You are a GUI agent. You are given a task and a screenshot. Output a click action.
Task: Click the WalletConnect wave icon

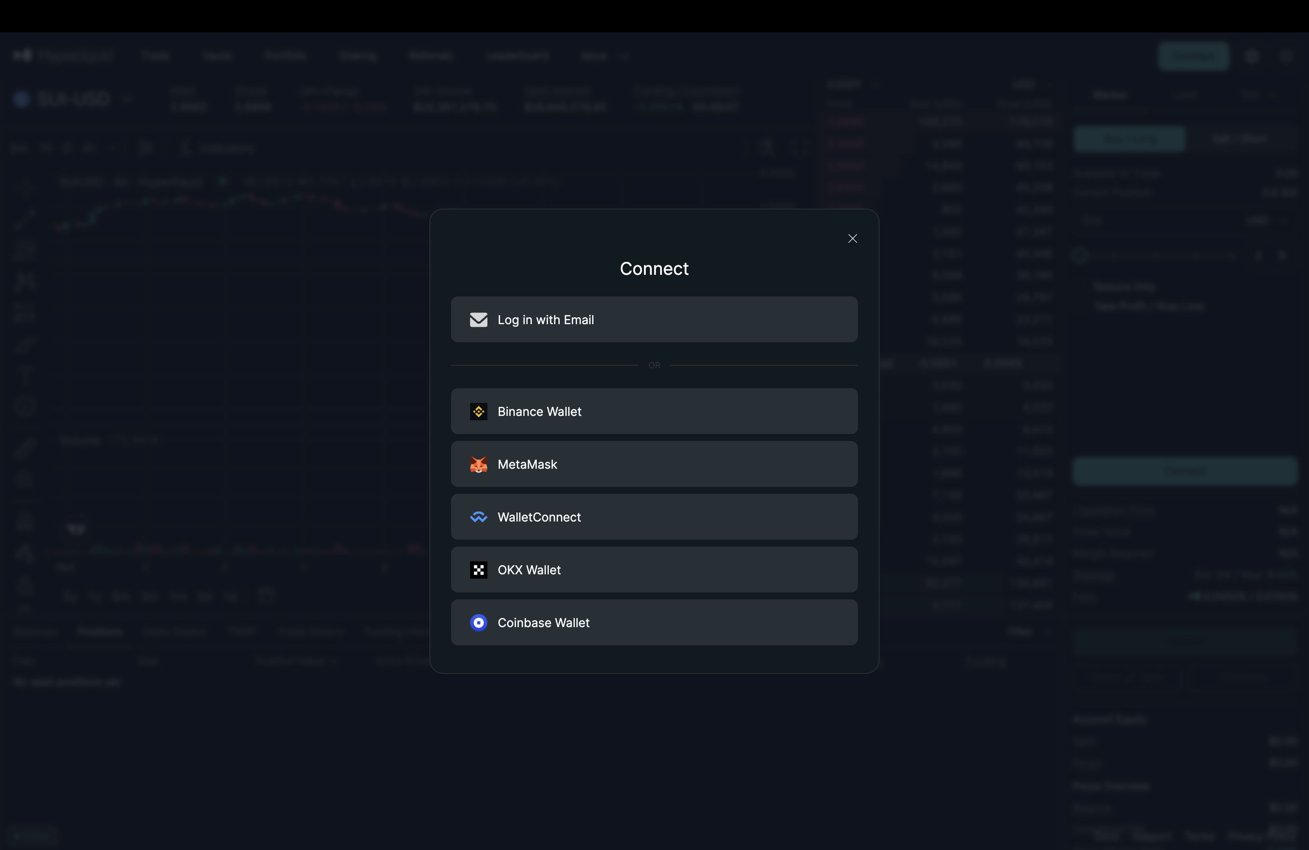pyautogui.click(x=478, y=517)
